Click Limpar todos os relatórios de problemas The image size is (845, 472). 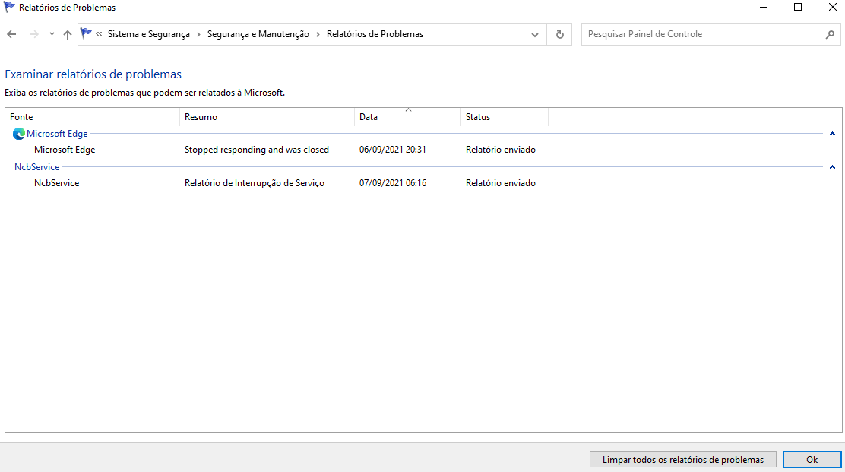683,460
